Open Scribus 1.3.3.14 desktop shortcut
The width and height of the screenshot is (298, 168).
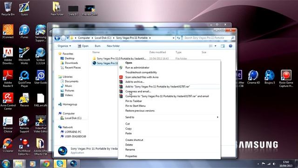pyautogui.click(x=41, y=56)
